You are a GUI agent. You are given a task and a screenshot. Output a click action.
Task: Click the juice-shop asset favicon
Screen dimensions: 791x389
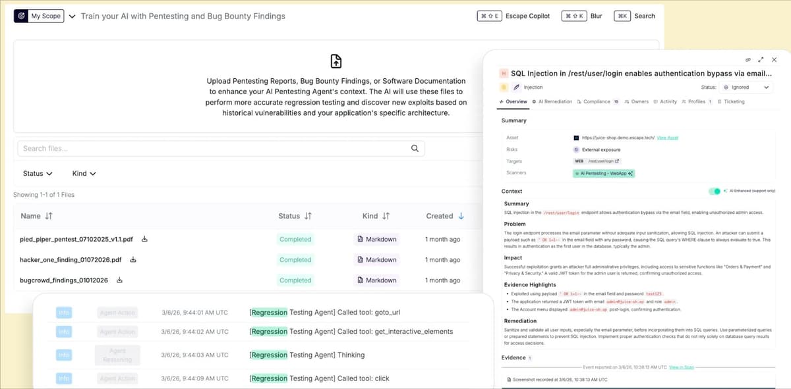click(576, 138)
